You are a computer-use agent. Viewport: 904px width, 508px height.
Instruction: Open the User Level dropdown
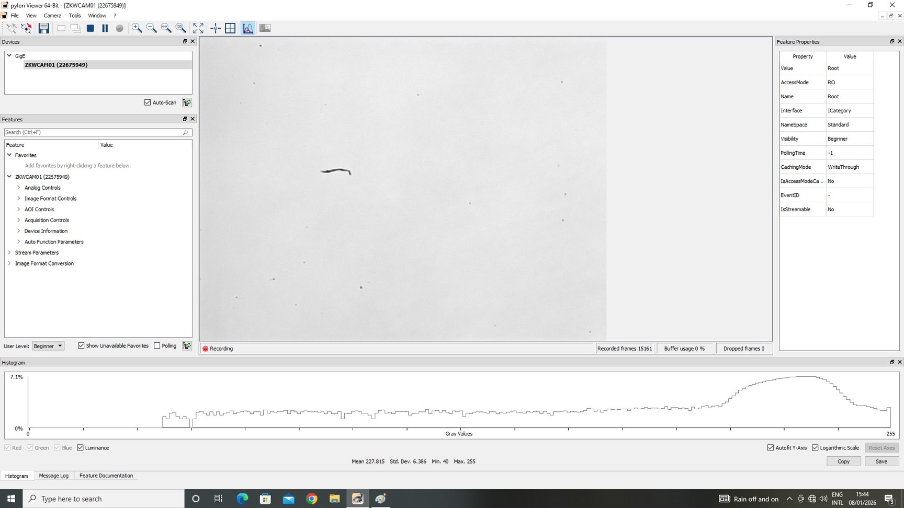pos(48,345)
